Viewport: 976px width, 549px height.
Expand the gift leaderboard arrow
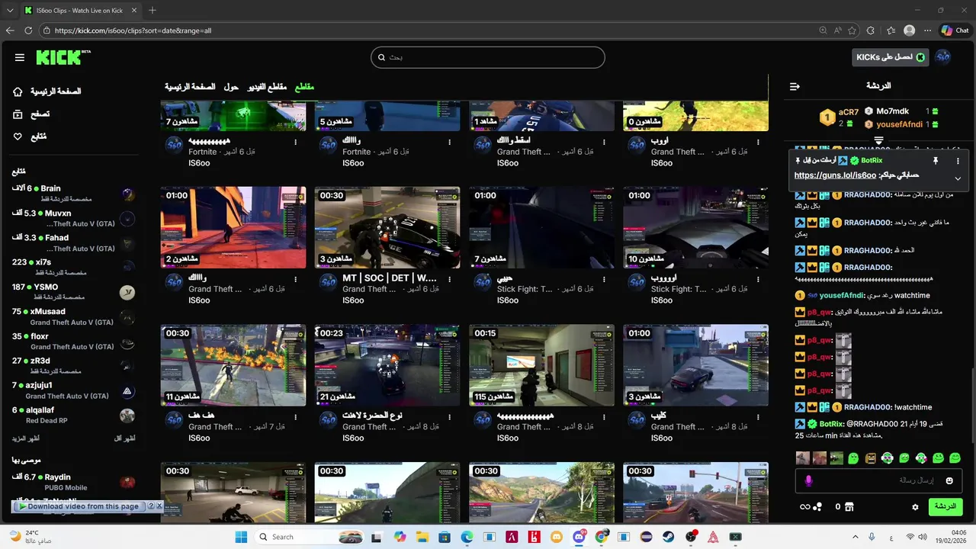pos(878,140)
